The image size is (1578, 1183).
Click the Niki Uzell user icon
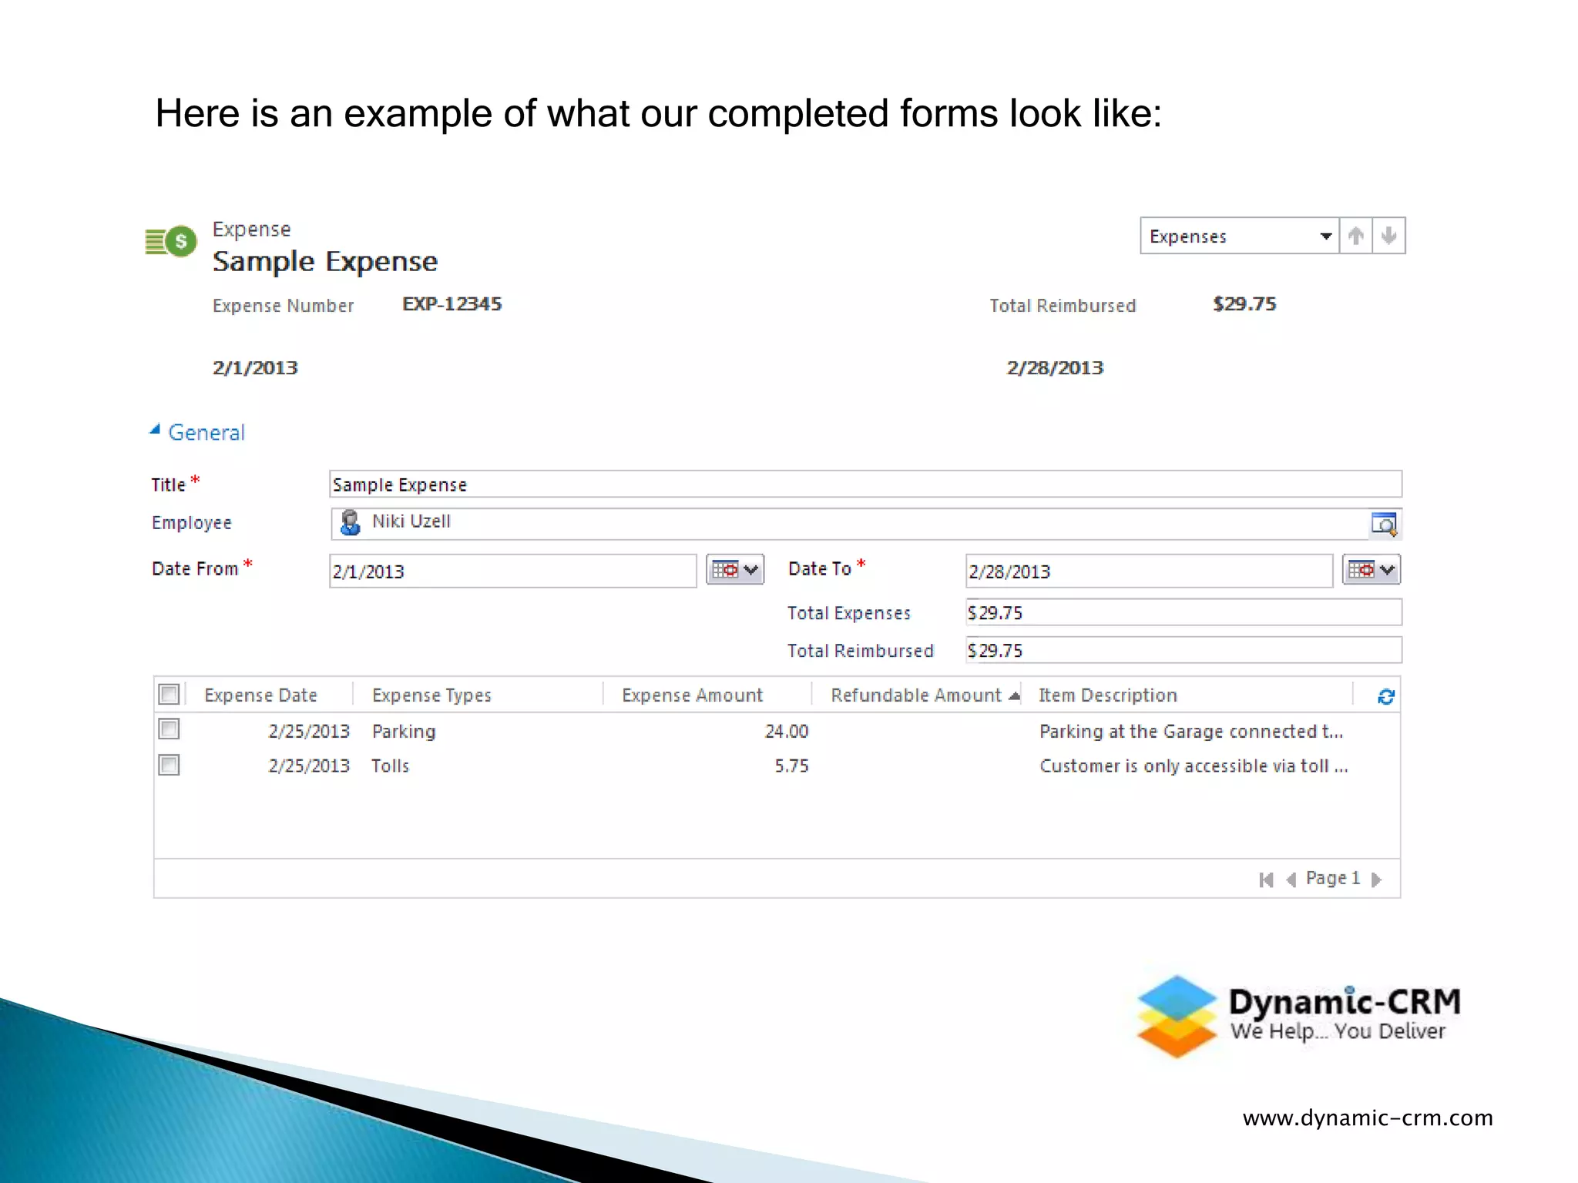[351, 522]
